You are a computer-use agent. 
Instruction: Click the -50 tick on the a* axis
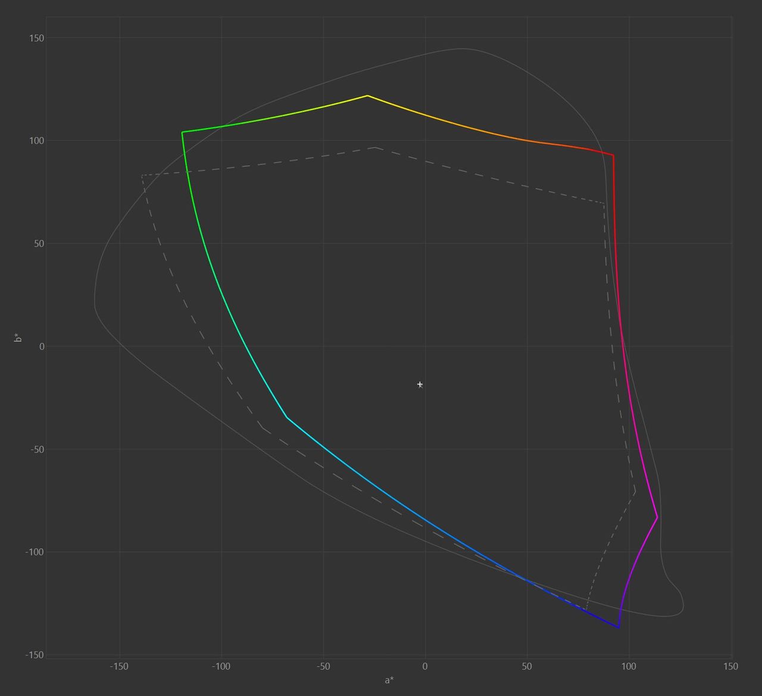coord(323,666)
